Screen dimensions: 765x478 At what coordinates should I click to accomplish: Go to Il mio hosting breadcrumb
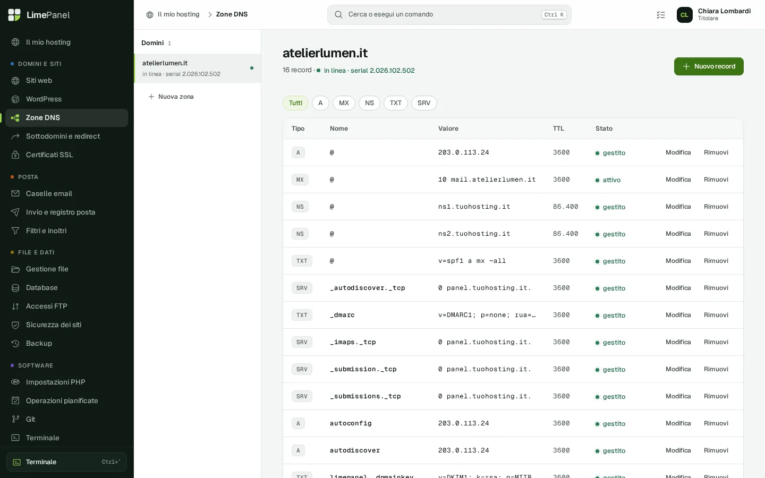[173, 14]
